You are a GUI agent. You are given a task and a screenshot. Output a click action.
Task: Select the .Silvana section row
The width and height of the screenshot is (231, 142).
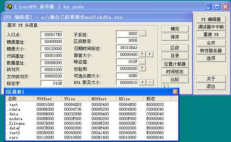(x=91, y=123)
